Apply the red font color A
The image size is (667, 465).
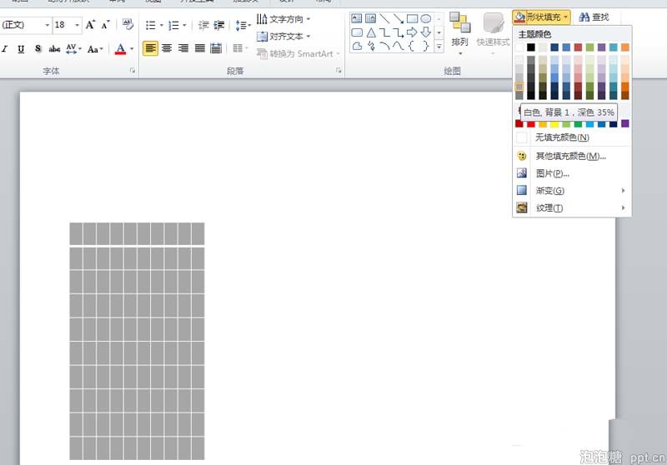pos(120,49)
